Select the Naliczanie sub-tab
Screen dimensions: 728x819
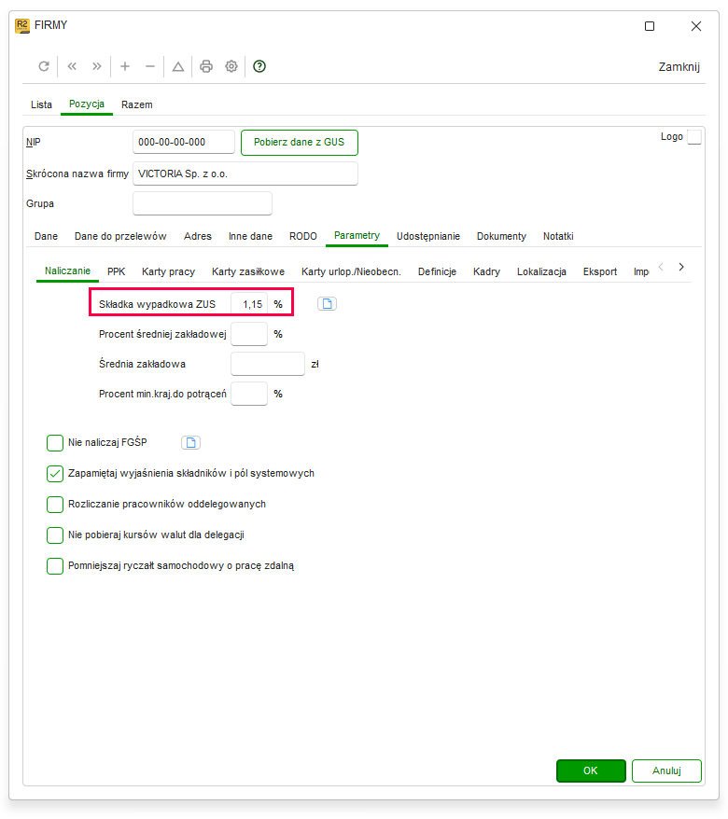click(67, 271)
